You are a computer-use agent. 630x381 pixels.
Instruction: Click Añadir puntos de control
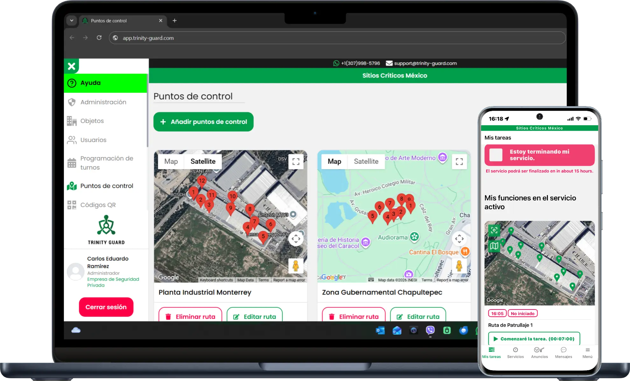click(203, 122)
